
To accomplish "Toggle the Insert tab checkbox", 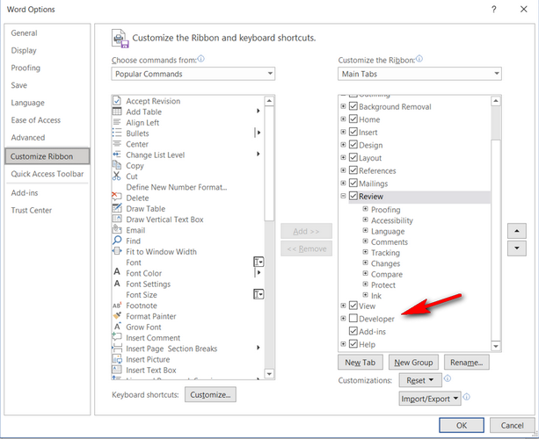I will [353, 132].
